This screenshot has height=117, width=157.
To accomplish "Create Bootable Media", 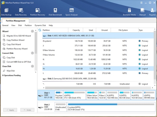I will tap(129, 12).
